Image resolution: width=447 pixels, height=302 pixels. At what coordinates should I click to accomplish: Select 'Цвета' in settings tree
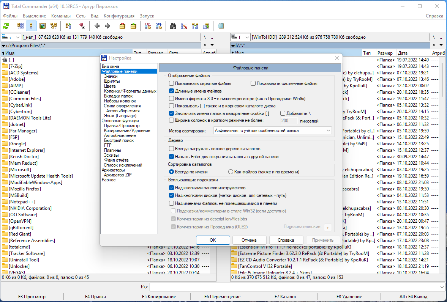[x=110, y=86]
